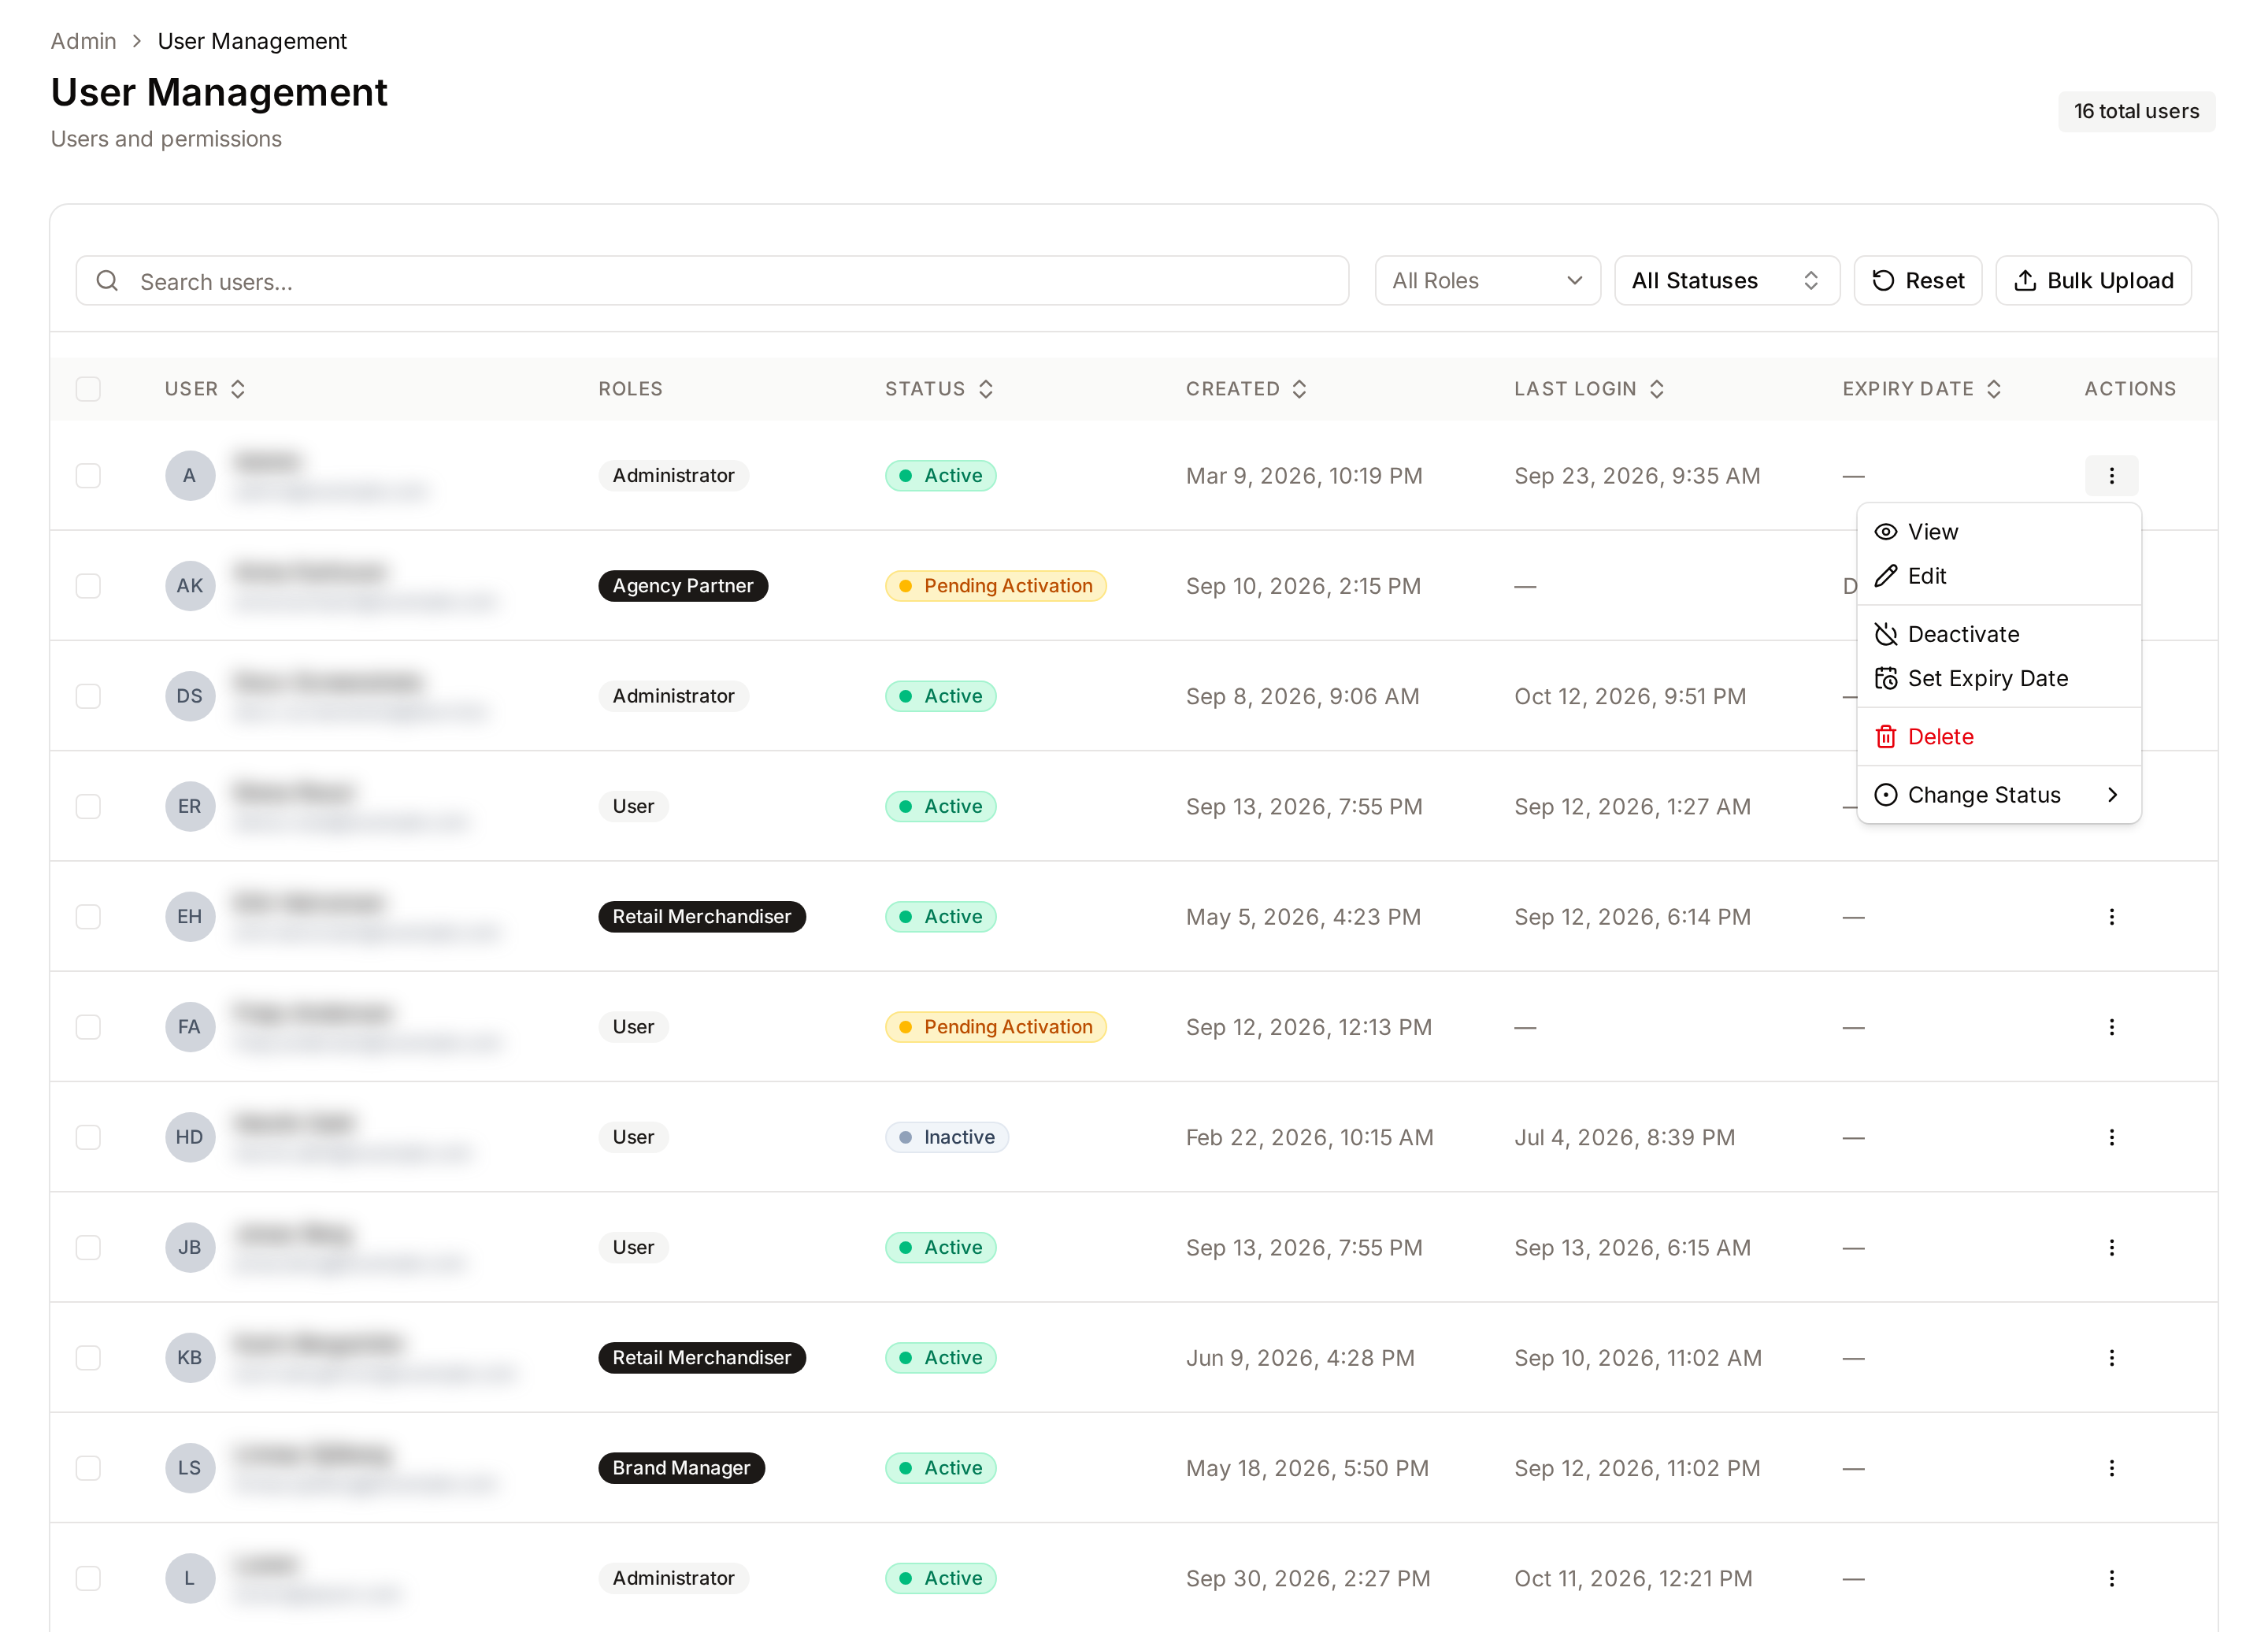2268x1632 pixels.
Task: Click the DS user avatar
Action: tap(190, 696)
